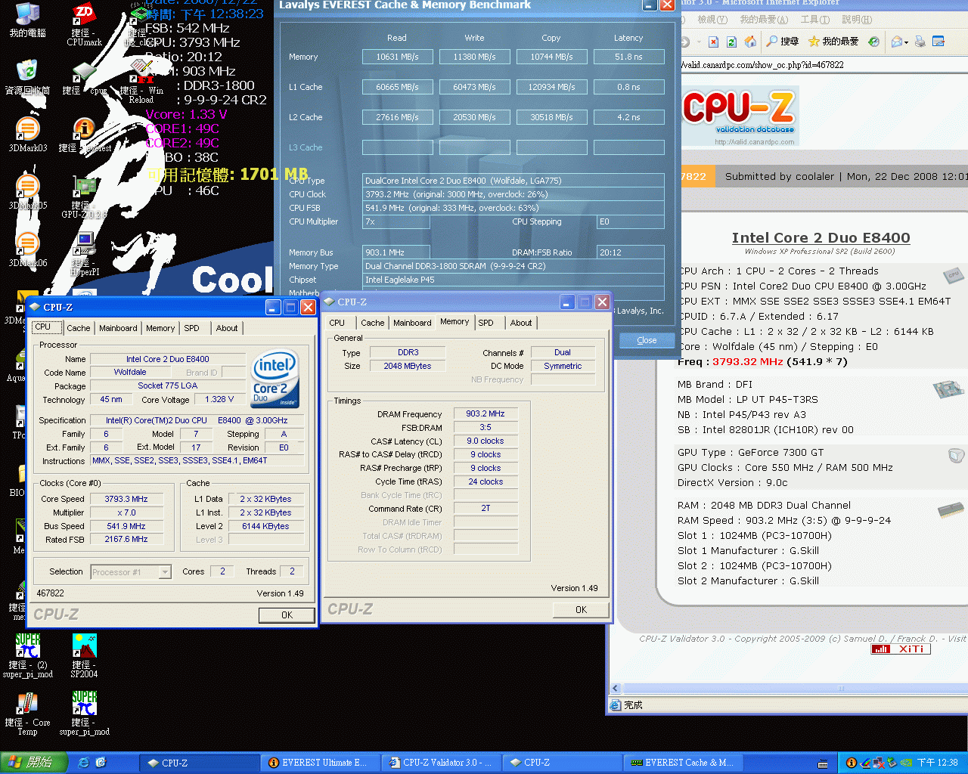Image resolution: width=968 pixels, height=774 pixels.
Task: Click the Internet Explorer quick launch icon
Action: (x=84, y=763)
